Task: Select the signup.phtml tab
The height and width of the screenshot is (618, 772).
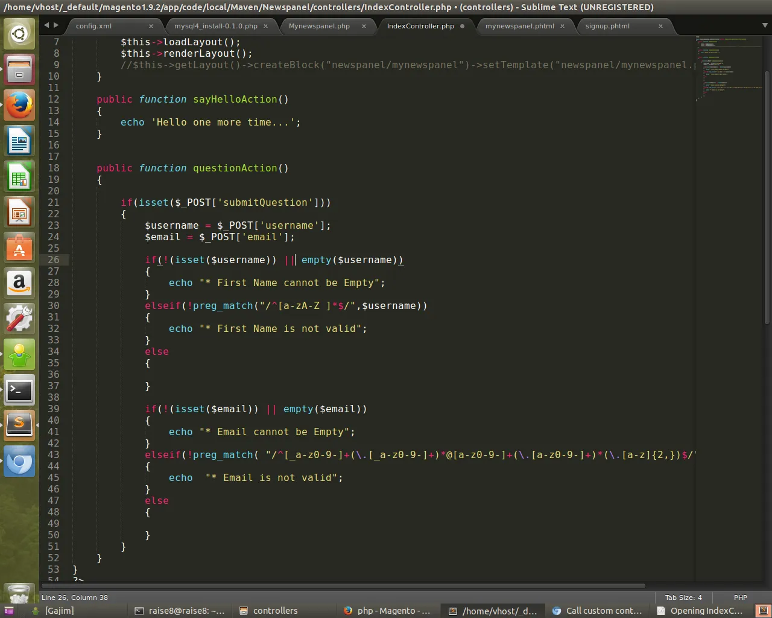Action: (x=607, y=26)
